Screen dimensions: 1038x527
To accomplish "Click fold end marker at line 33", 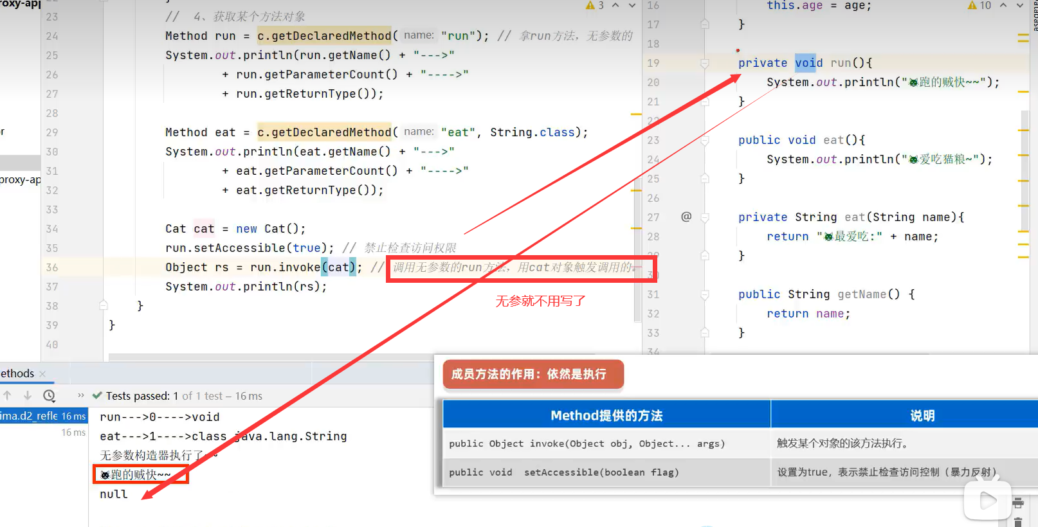I will tap(705, 333).
